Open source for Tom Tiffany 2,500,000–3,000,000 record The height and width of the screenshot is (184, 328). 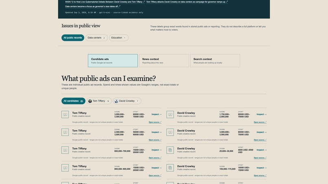155,140
